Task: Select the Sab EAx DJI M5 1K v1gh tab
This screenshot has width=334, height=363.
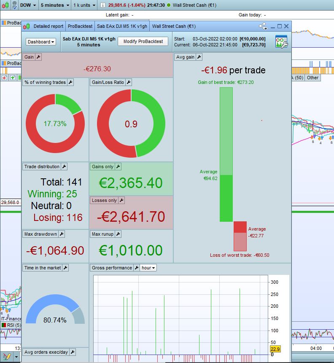Action: (122, 26)
